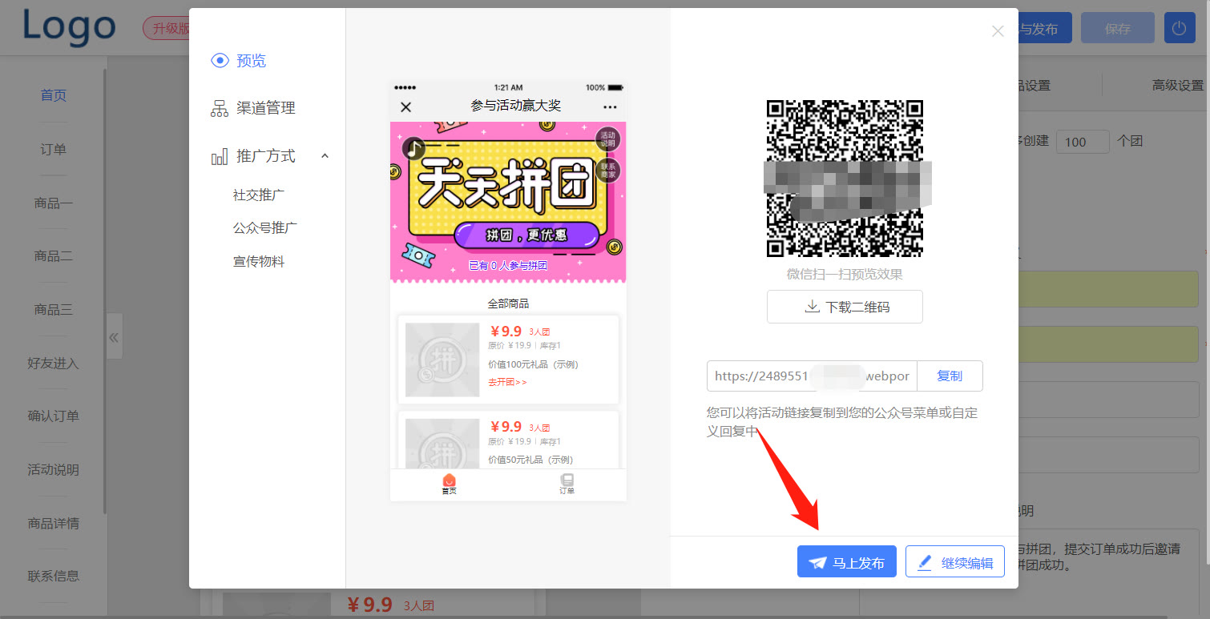Click 确认订单 in the left page list
This screenshot has width=1210, height=619.
pos(54,416)
